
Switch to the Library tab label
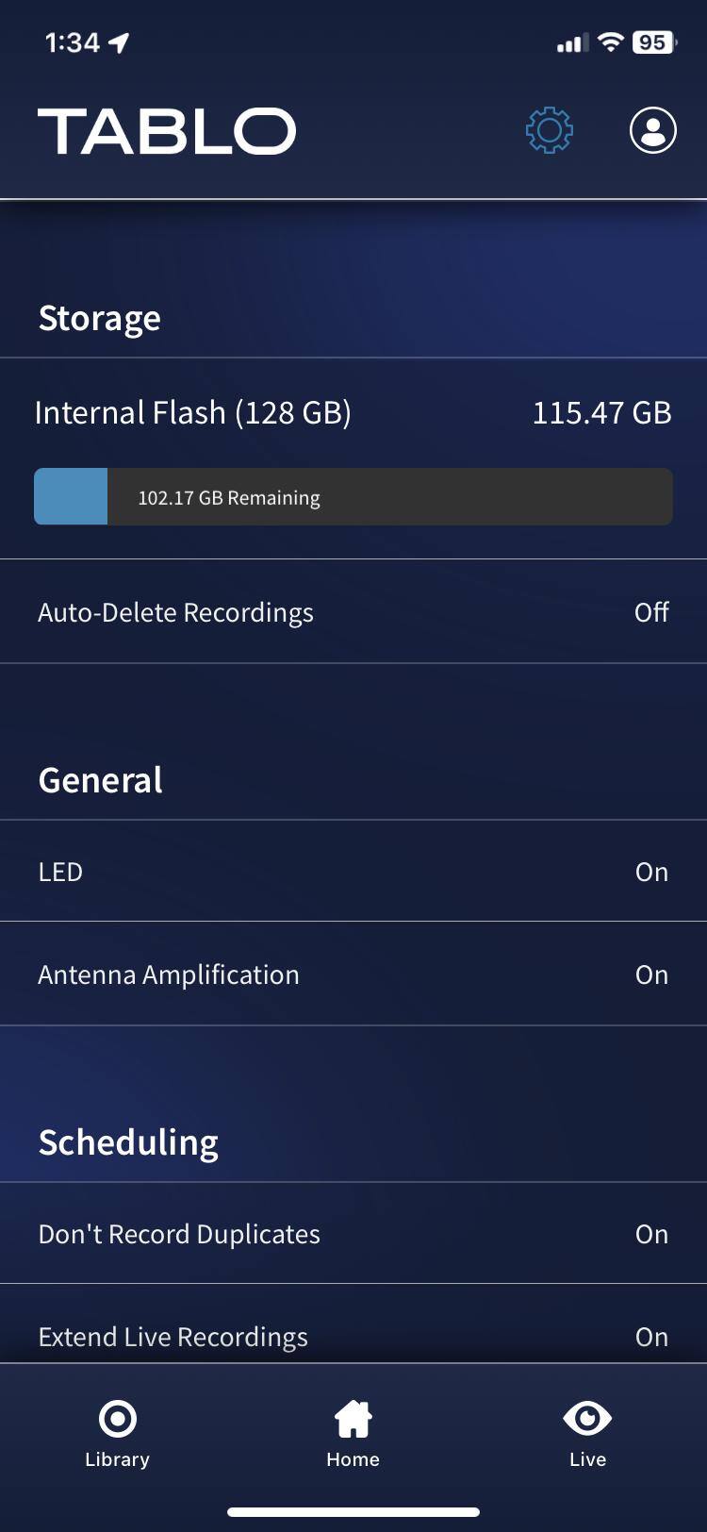tap(118, 1459)
